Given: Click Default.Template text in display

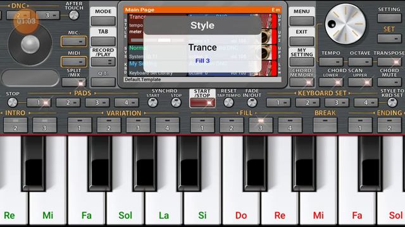Looking at the screenshot, I should tap(143, 79).
